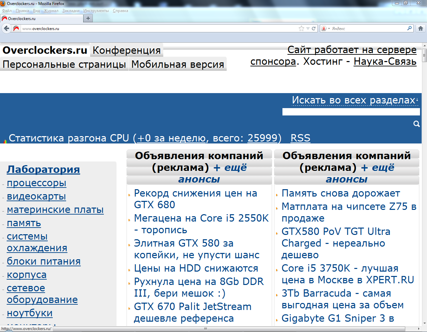This screenshot has height=332, width=427.
Task: Go to материнские платы category
Action: tap(55, 210)
